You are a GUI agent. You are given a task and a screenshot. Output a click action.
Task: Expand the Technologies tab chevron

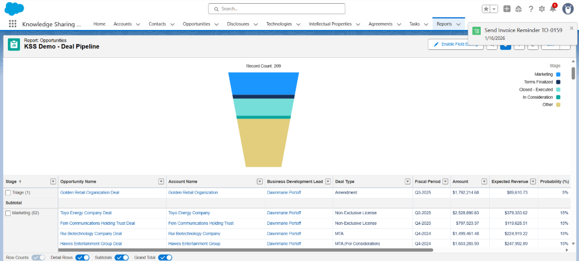coord(298,24)
